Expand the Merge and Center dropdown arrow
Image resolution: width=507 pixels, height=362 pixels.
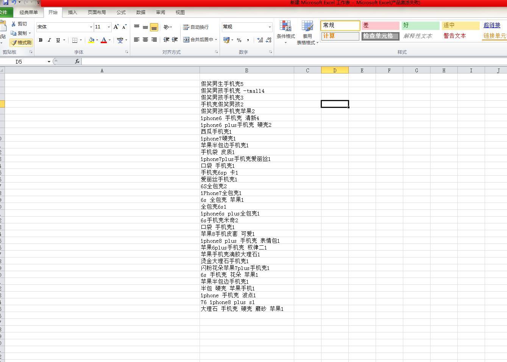coord(216,39)
